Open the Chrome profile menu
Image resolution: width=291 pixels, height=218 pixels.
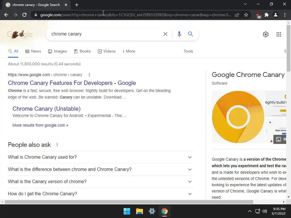(x=276, y=15)
